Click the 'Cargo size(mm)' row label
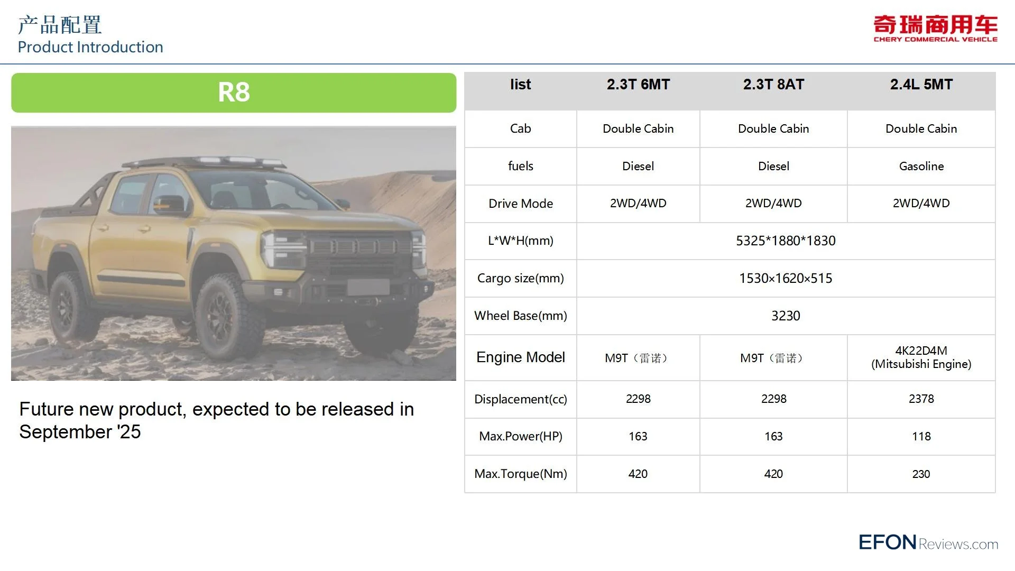 [x=520, y=278]
